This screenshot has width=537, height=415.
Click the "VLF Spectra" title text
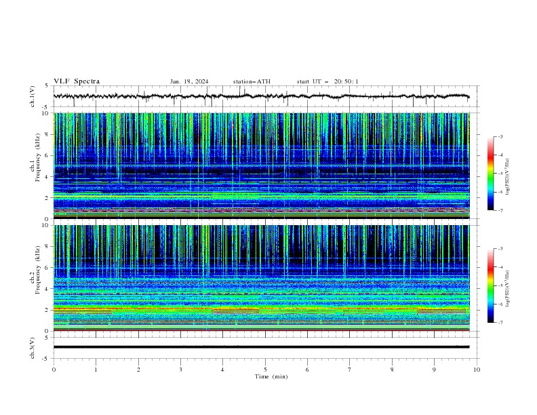[77, 81]
